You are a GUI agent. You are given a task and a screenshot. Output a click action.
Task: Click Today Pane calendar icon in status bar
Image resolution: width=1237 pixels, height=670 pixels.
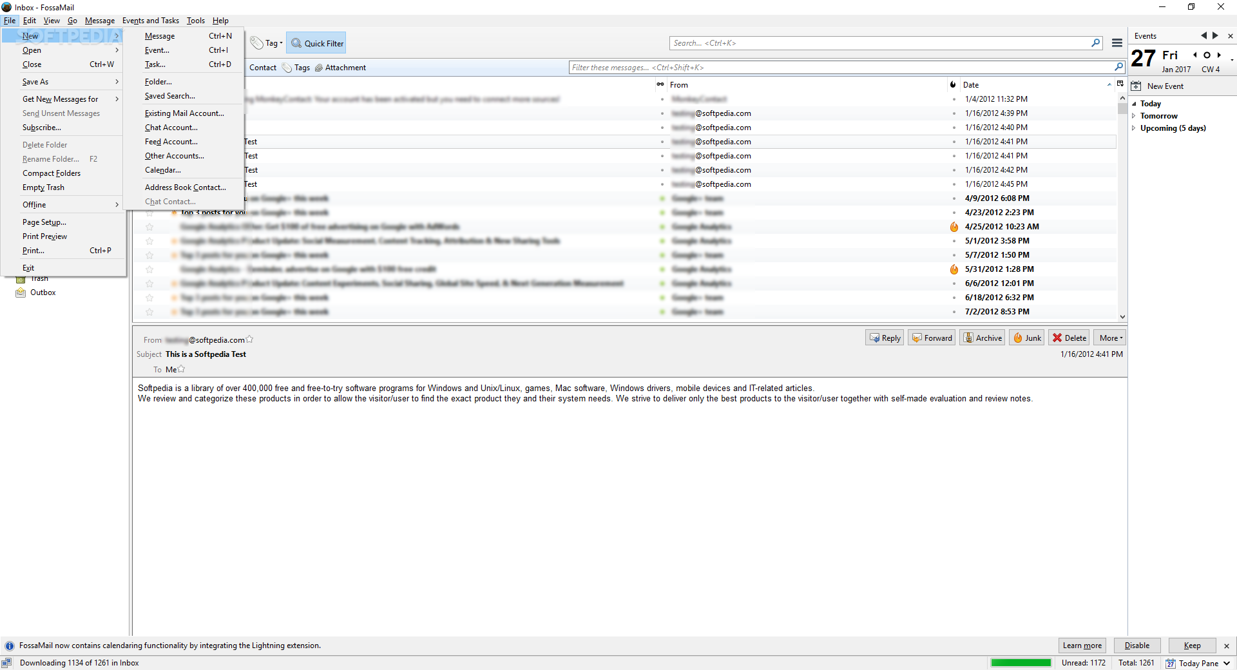click(1171, 663)
